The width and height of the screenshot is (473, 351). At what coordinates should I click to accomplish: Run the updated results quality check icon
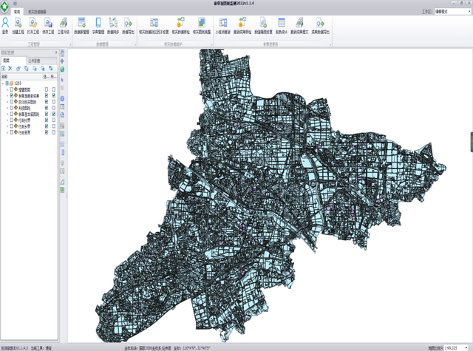pos(242,23)
